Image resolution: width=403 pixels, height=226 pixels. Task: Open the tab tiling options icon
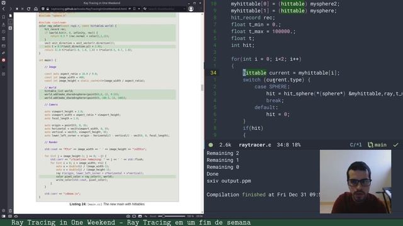pyautogui.click(x=134, y=216)
